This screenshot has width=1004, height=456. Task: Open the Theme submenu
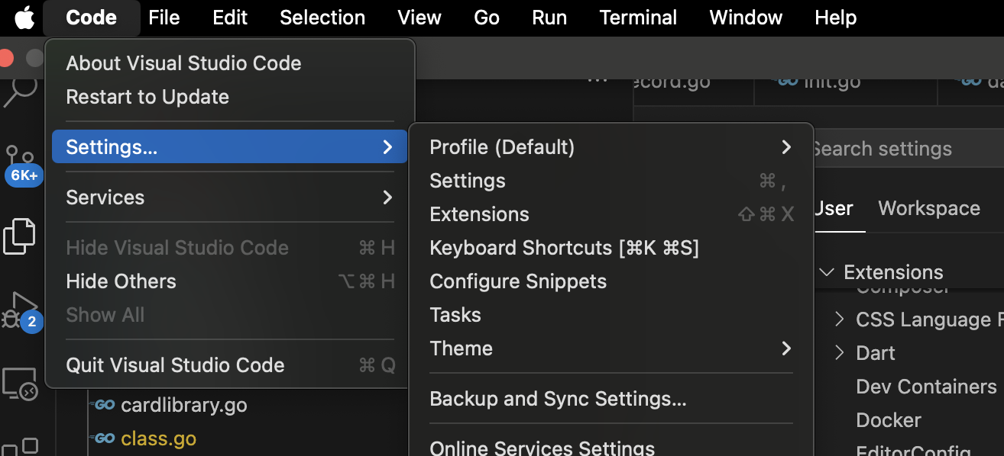coord(462,348)
